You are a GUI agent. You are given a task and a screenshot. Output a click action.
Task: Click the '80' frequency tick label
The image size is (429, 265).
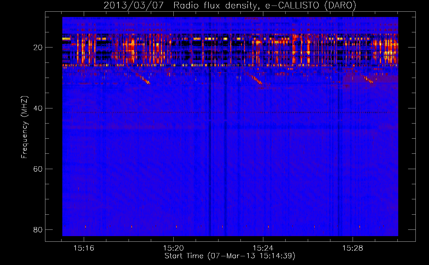(38, 230)
